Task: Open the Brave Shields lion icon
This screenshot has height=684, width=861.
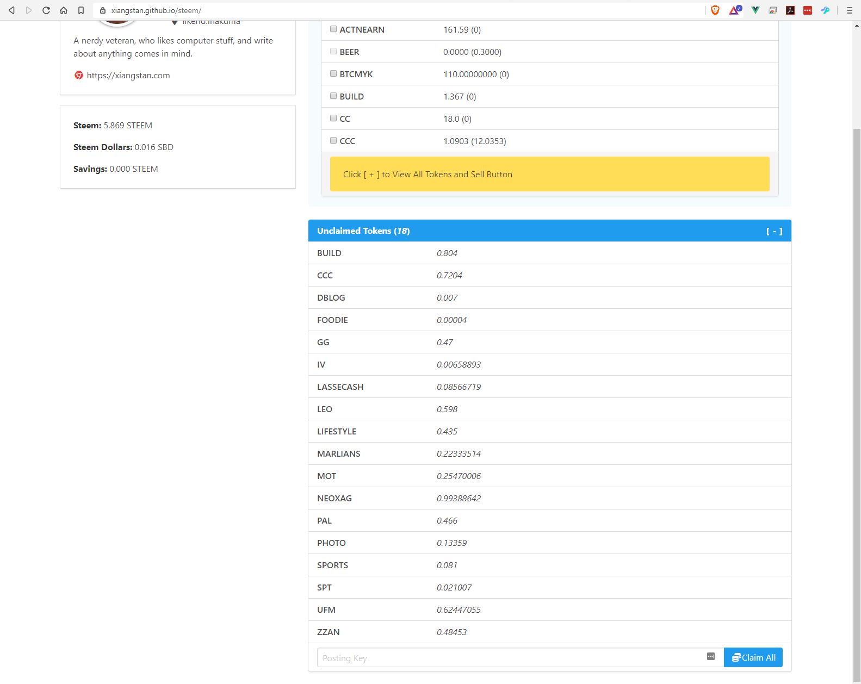Action: pyautogui.click(x=715, y=10)
